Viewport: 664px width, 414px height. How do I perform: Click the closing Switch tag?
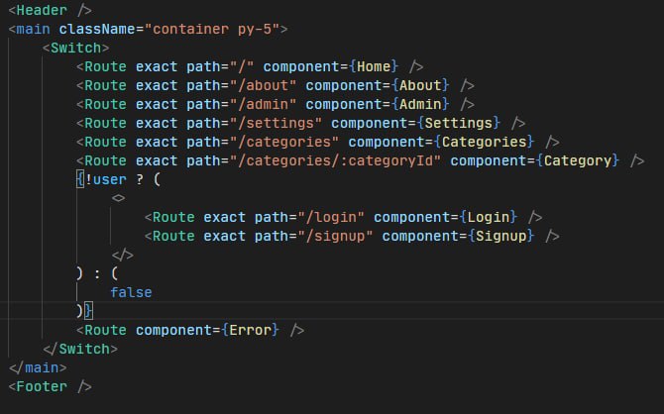click(80, 349)
